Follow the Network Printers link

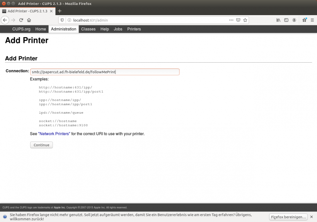click(54, 134)
